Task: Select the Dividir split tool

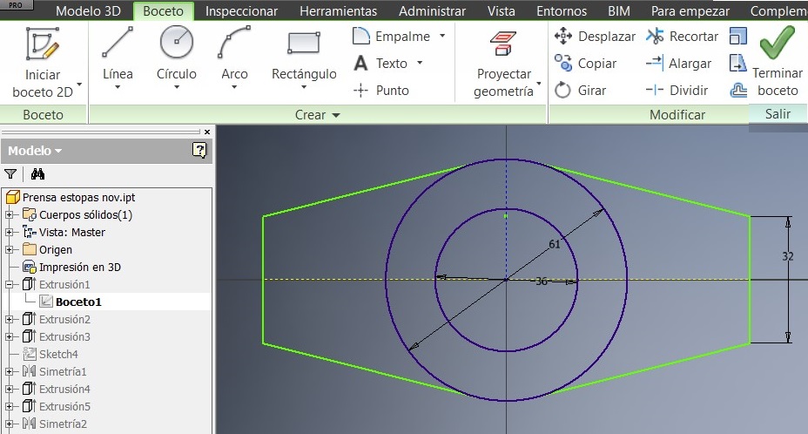Action: pos(677,91)
